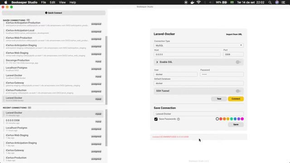Image resolution: width=290 pixels, height=163 pixels.
Task: Click the screen recording status icon
Action: pyautogui.click(x=186, y=2)
